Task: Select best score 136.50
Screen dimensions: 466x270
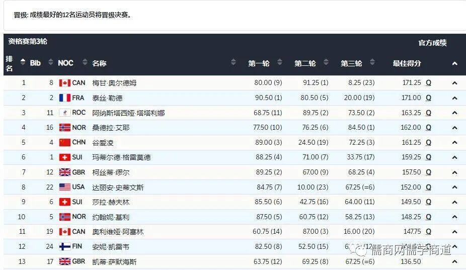Action: tap(411, 261)
